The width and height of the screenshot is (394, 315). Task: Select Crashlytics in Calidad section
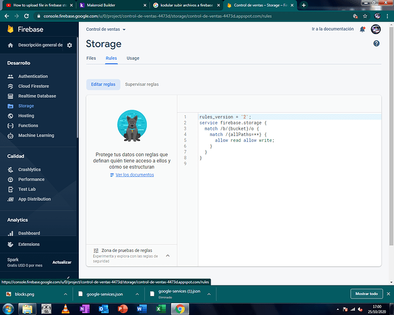click(x=30, y=169)
